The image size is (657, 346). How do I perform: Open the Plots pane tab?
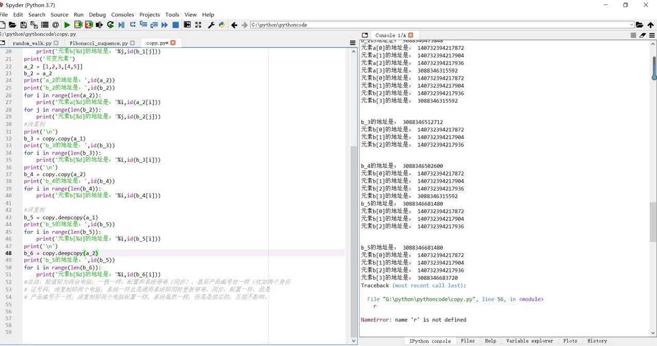pos(570,341)
